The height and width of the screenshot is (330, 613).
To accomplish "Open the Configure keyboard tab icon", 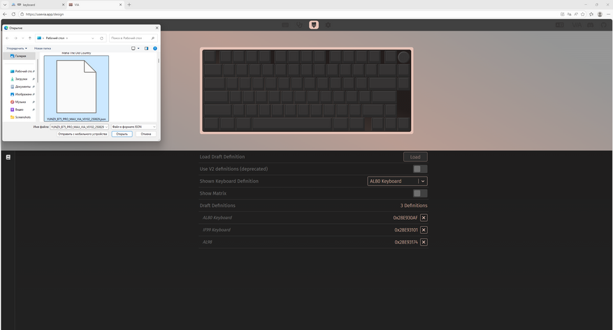I will (285, 25).
